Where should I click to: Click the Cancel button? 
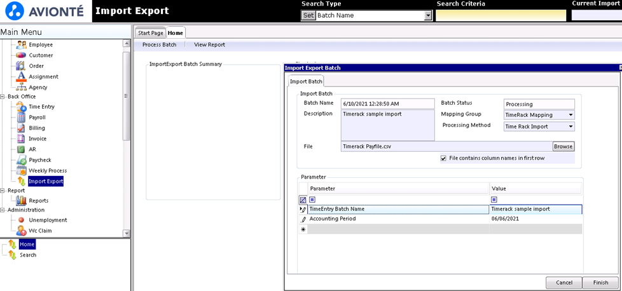click(563, 283)
